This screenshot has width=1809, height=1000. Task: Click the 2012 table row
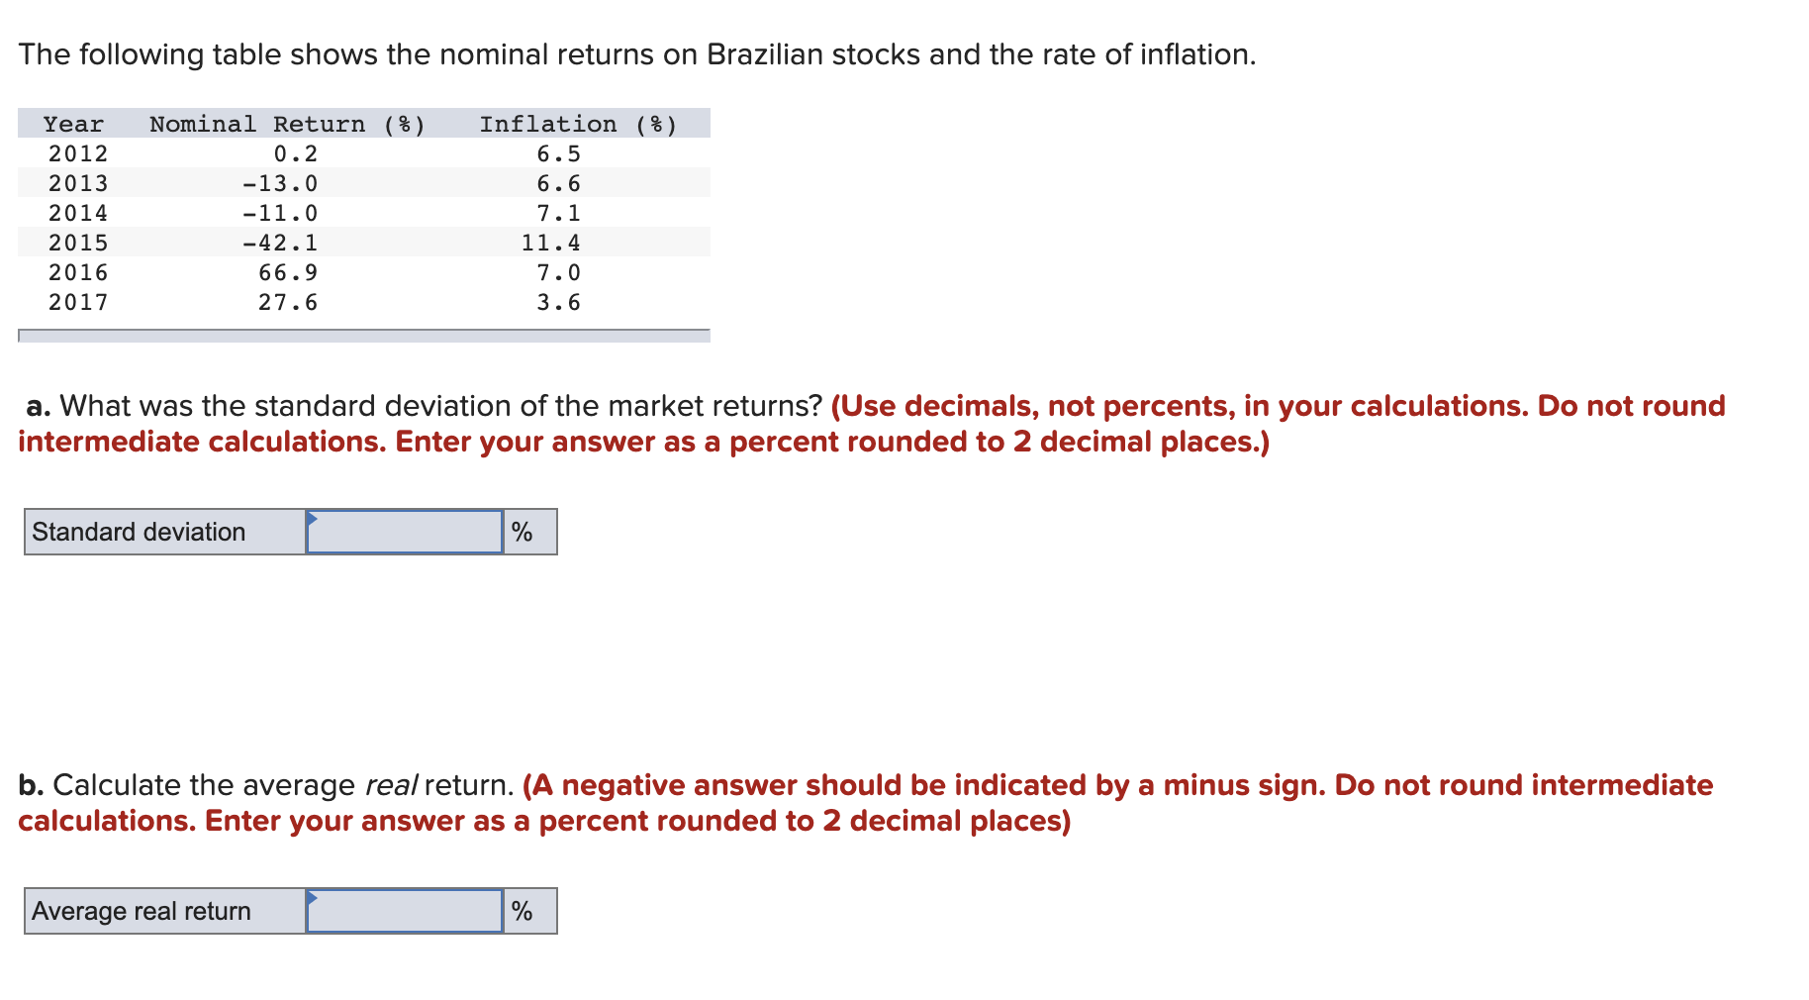(x=297, y=152)
